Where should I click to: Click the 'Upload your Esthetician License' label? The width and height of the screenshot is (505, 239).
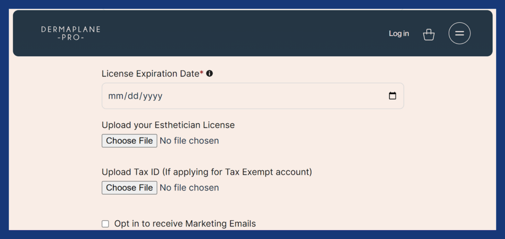tap(168, 125)
